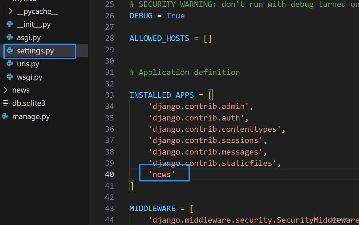359x225 pixels.
Task: Click the Python icon beside asgi.py
Action: [10, 37]
